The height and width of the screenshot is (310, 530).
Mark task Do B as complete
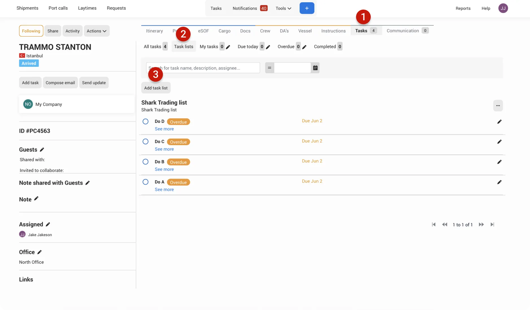point(145,162)
